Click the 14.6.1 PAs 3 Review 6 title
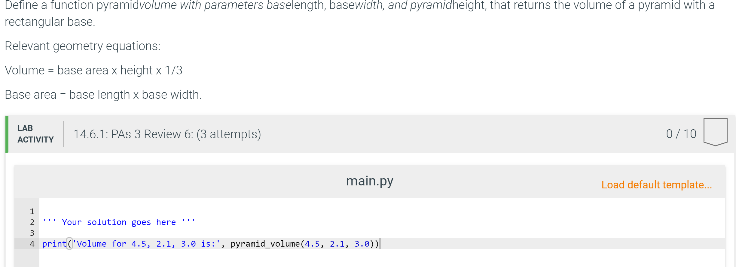 tap(167, 134)
